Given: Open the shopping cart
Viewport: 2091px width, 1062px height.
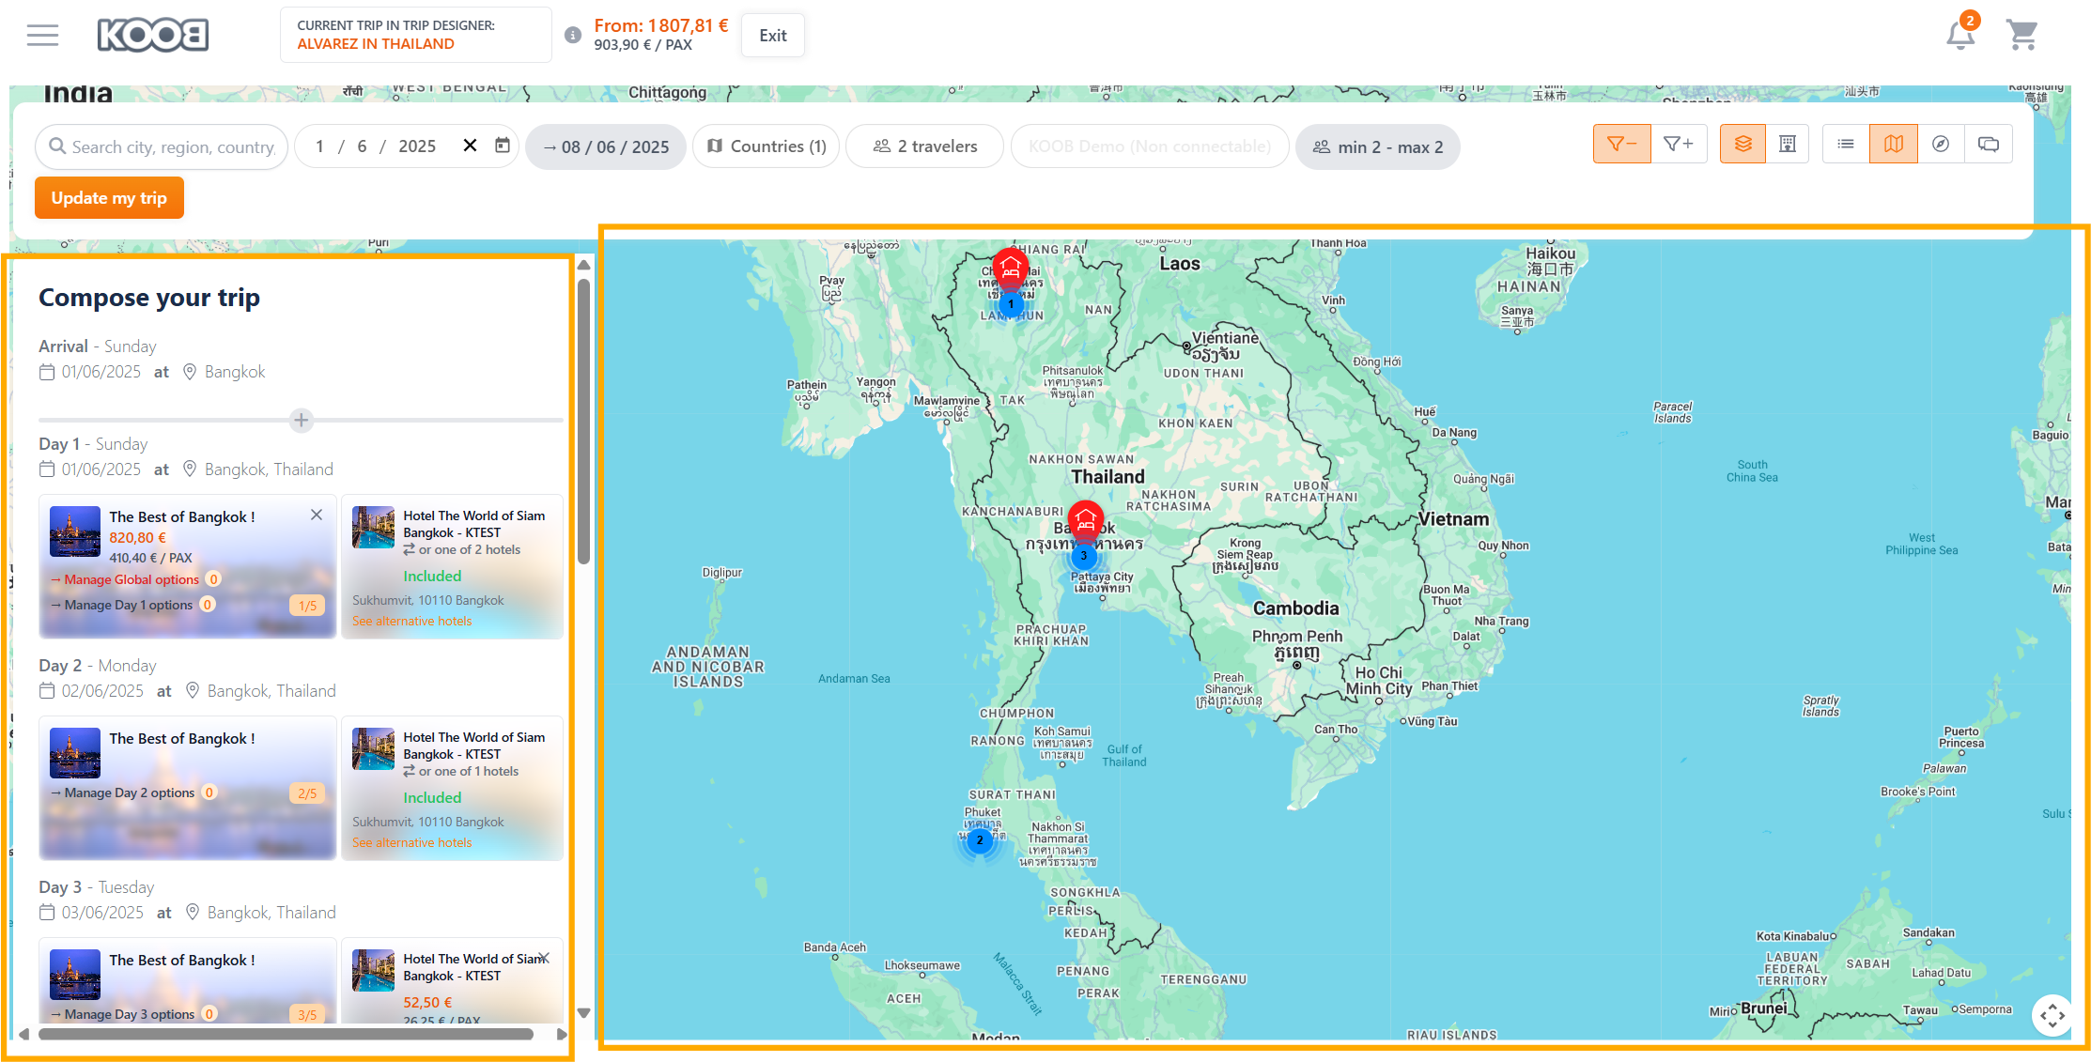Looking at the screenshot, I should pyautogui.click(x=2021, y=36).
